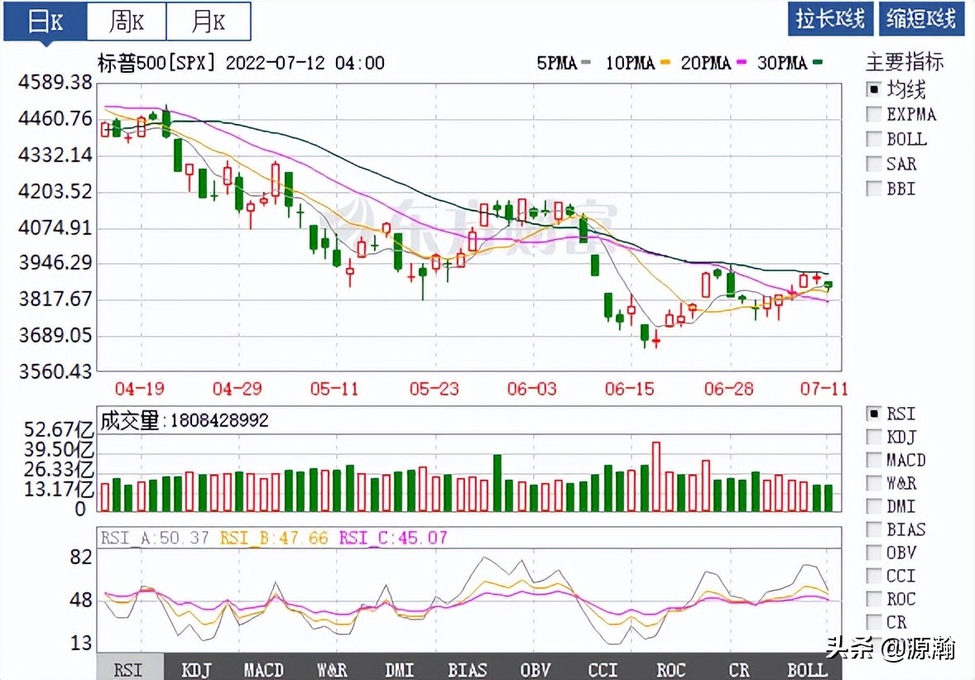Click the tallest green volume bar
The image size is (975, 680).
point(497,483)
